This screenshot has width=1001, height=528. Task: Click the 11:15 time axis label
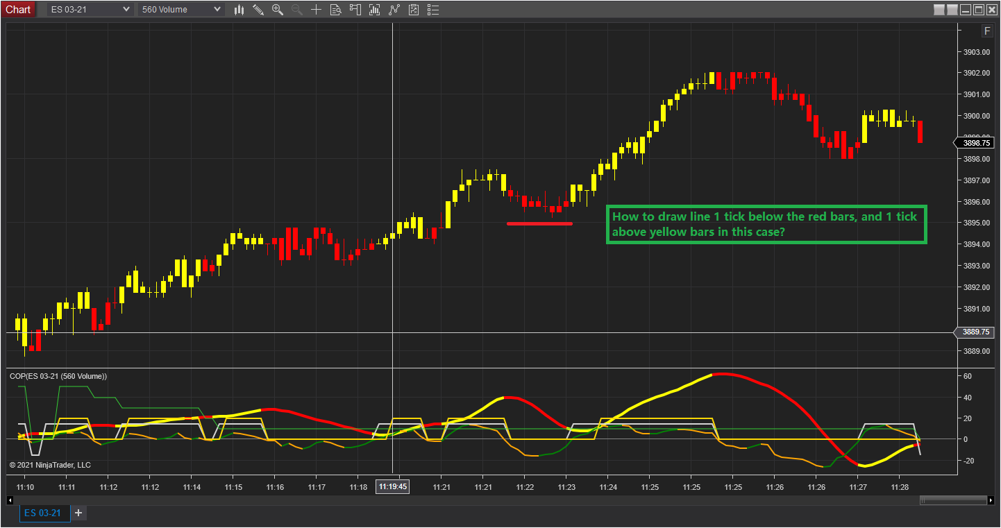[233, 487]
